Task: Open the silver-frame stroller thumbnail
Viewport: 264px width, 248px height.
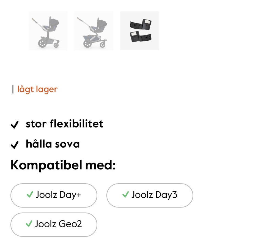Action: click(x=94, y=31)
